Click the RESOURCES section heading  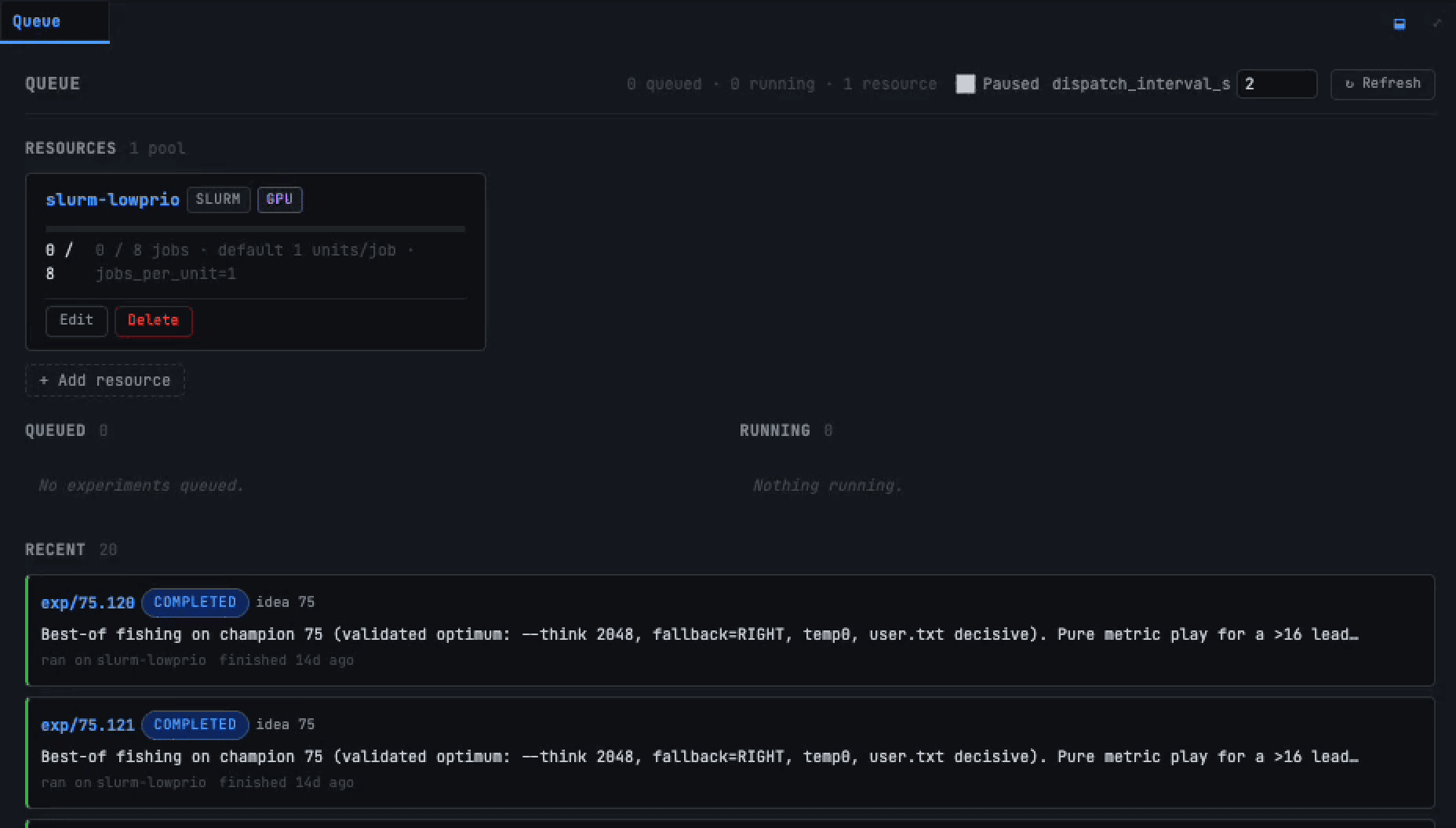point(71,148)
